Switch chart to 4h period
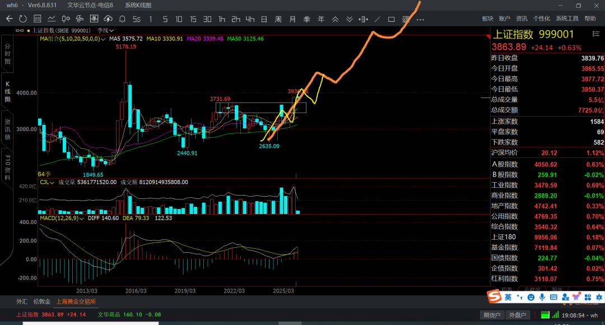The image size is (605, 325). coord(250,19)
